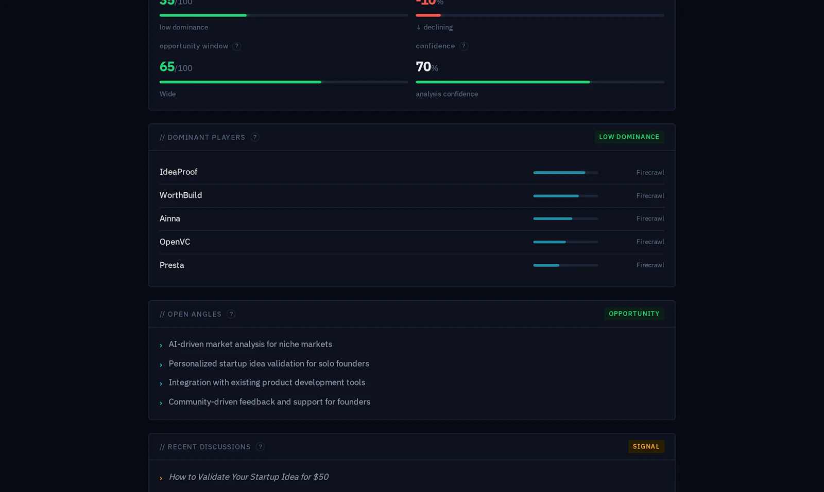Image resolution: width=824 pixels, height=492 pixels.
Task: Click the SIGNAL badge
Action: (646, 446)
